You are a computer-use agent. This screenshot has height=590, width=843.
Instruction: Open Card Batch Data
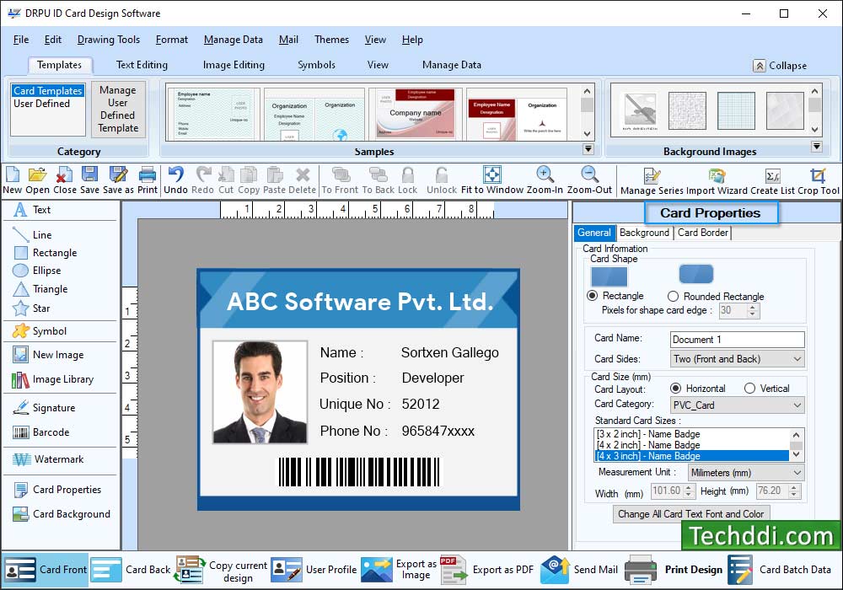(780, 570)
